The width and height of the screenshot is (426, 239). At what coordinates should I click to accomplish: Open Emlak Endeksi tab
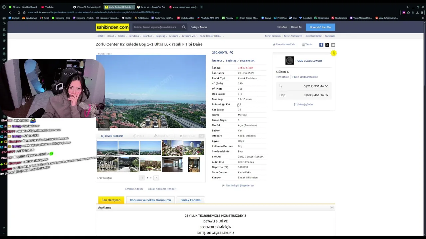[x=191, y=200]
